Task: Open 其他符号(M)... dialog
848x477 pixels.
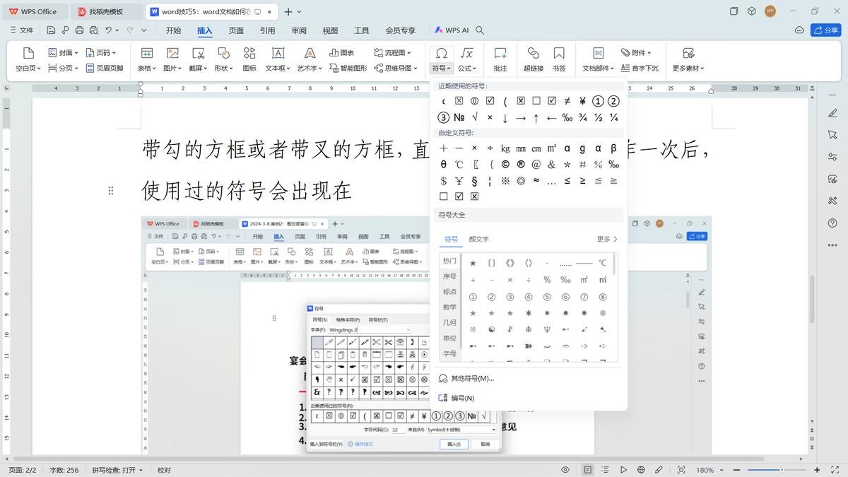Action: coord(472,379)
